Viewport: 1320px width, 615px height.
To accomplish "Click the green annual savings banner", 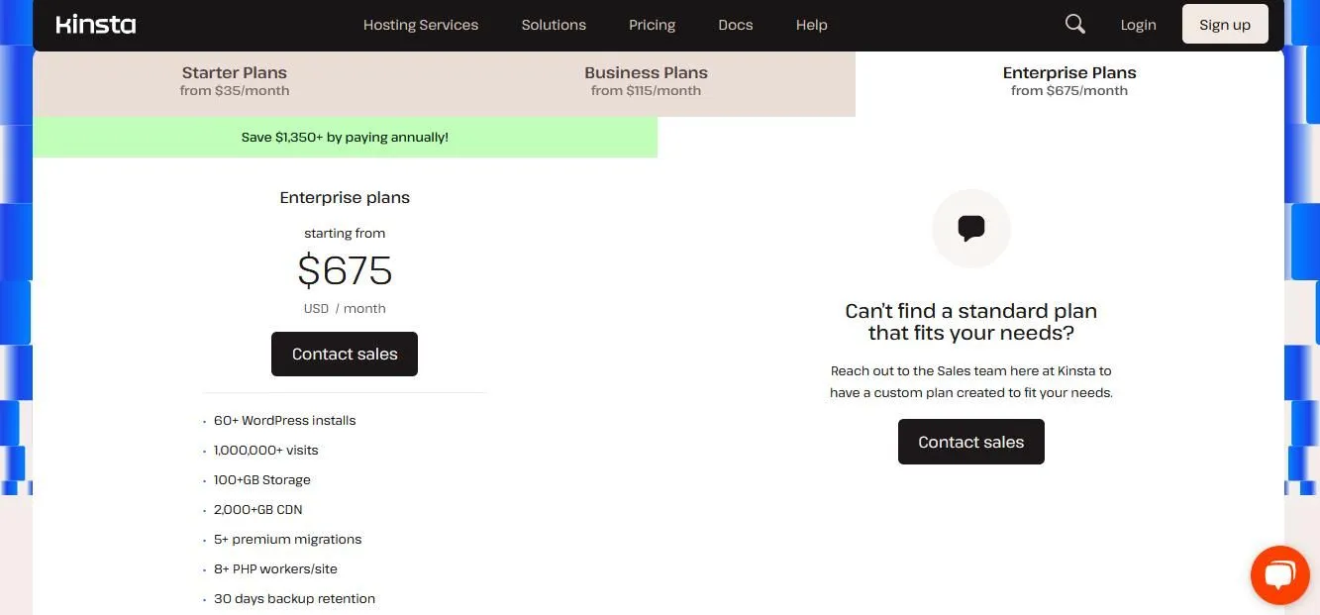I will pyautogui.click(x=345, y=138).
